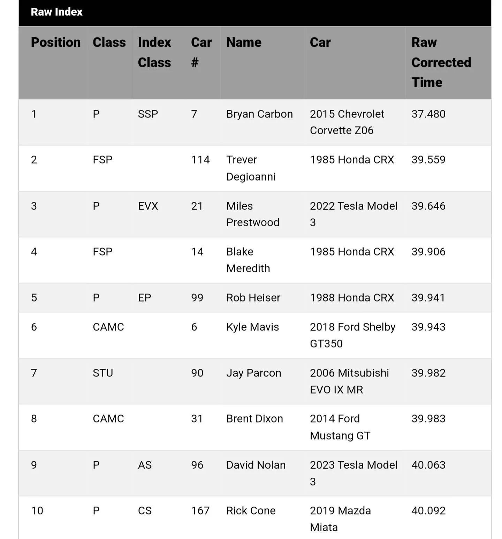Select driver name Bryan Carbon

259,114
